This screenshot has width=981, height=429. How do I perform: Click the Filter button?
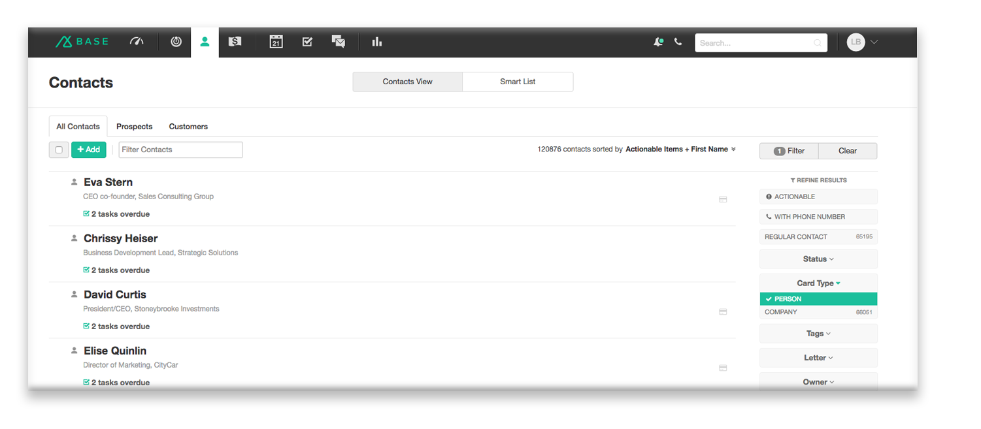789,151
